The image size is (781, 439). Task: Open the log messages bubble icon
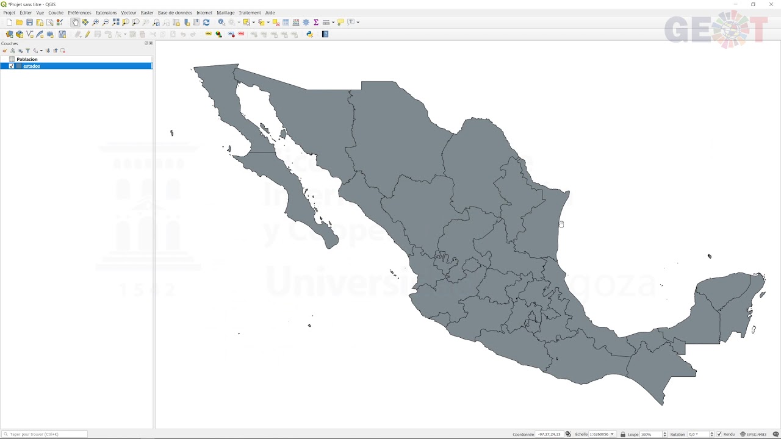776,434
